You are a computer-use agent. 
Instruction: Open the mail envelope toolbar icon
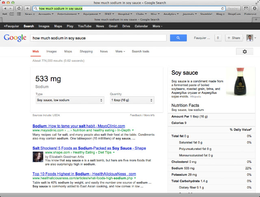point(246,8)
